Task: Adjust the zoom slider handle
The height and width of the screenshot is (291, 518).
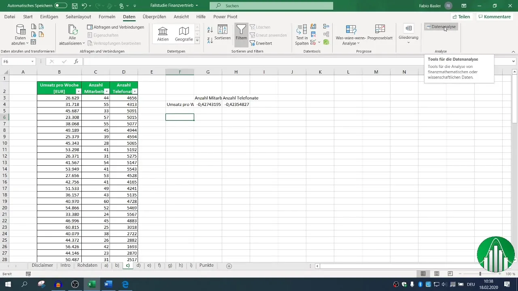Action: 480,274
